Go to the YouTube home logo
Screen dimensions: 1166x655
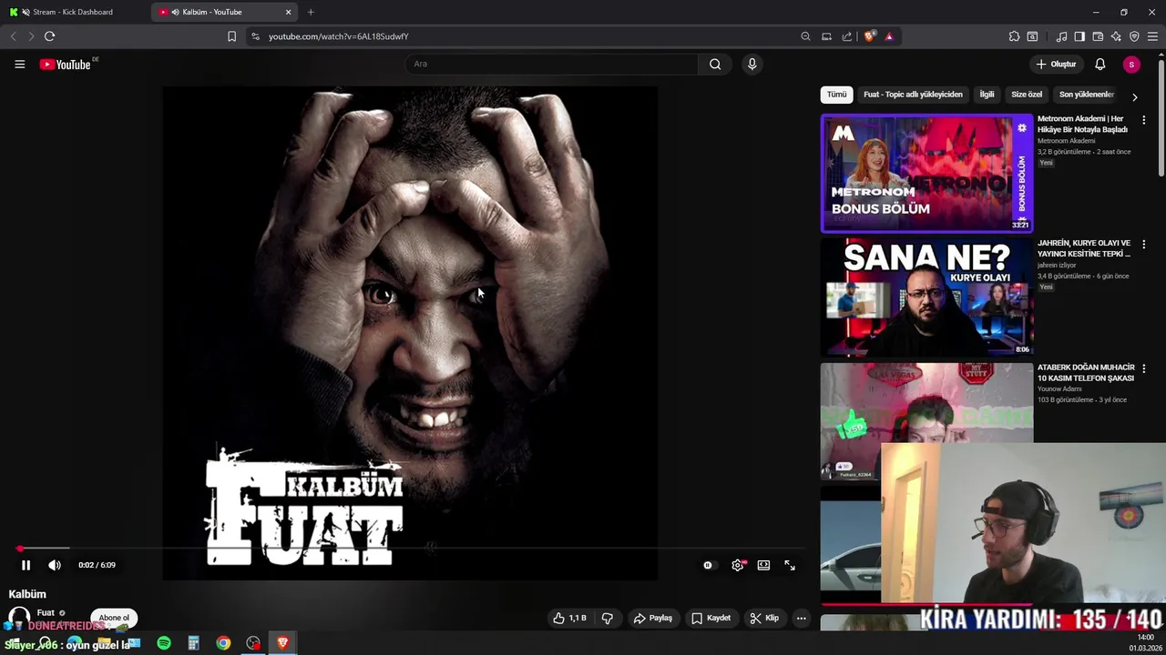66,65
